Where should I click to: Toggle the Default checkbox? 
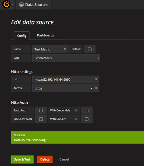click(x=90, y=49)
